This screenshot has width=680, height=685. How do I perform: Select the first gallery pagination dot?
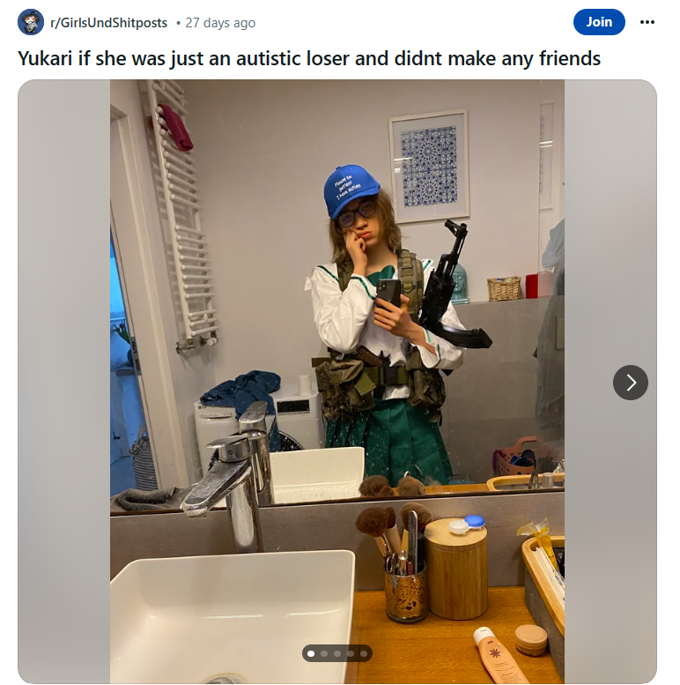coord(311,653)
